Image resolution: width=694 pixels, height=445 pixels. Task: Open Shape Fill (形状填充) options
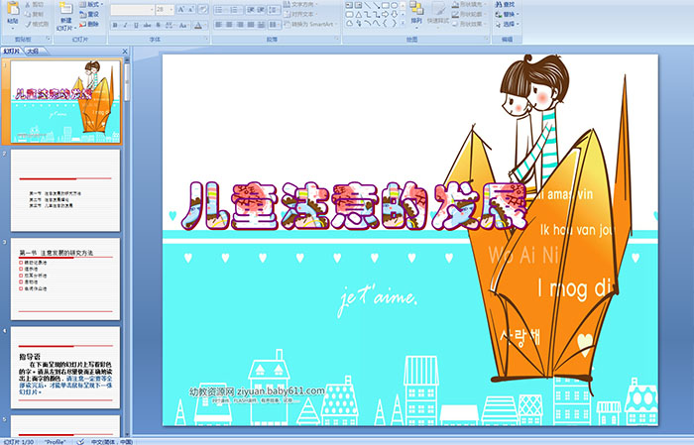click(x=469, y=4)
